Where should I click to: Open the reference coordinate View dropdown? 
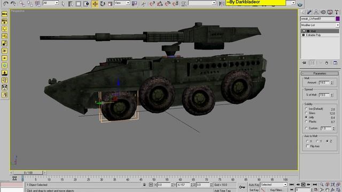click(122, 3)
